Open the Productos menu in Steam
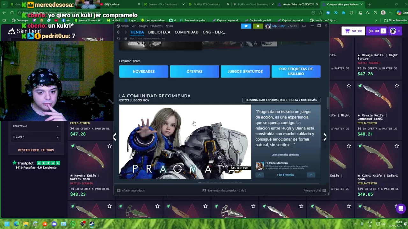 (157, 26)
